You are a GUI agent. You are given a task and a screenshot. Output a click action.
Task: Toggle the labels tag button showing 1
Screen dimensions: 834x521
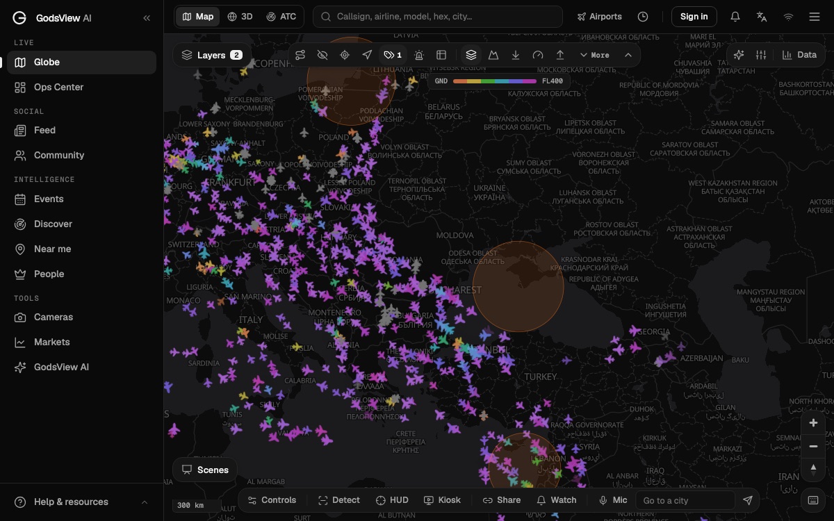(x=393, y=55)
